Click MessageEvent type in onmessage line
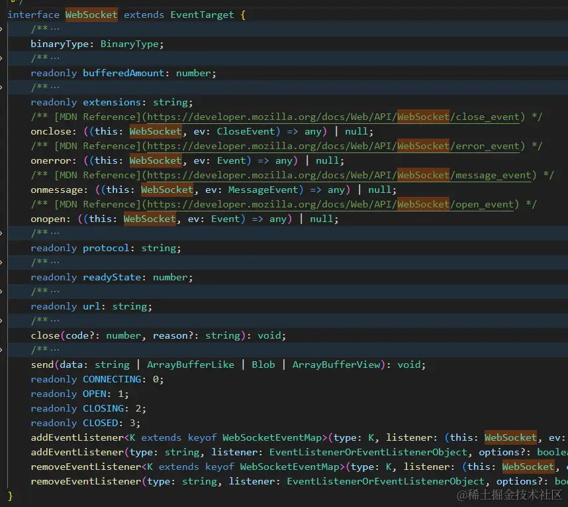 263,190
